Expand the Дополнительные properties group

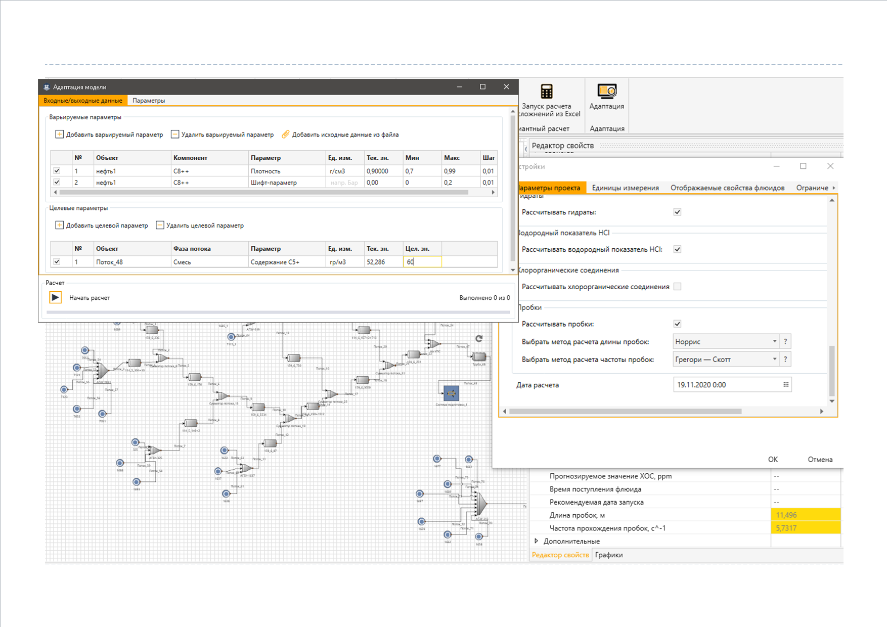click(536, 541)
